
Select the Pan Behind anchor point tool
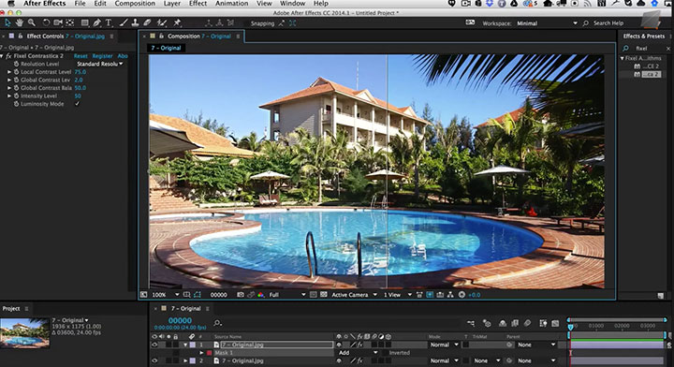pyautogui.click(x=69, y=22)
